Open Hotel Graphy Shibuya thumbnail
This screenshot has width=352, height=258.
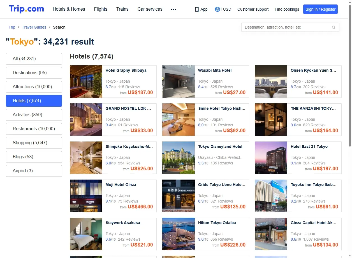click(x=86, y=82)
